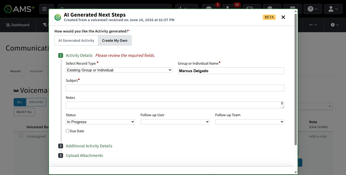Expand step 1 Activity Details
This screenshot has height=175, width=346.
(79, 56)
